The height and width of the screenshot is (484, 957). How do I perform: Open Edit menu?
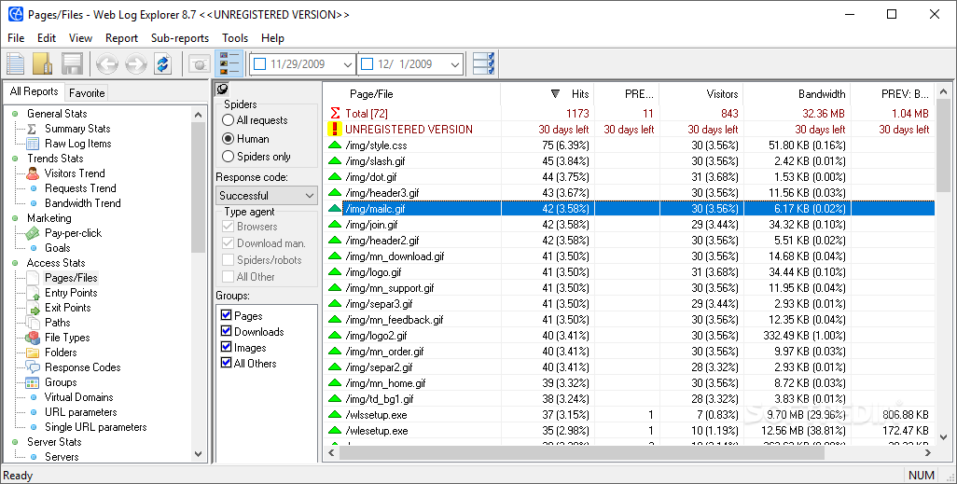tap(47, 38)
